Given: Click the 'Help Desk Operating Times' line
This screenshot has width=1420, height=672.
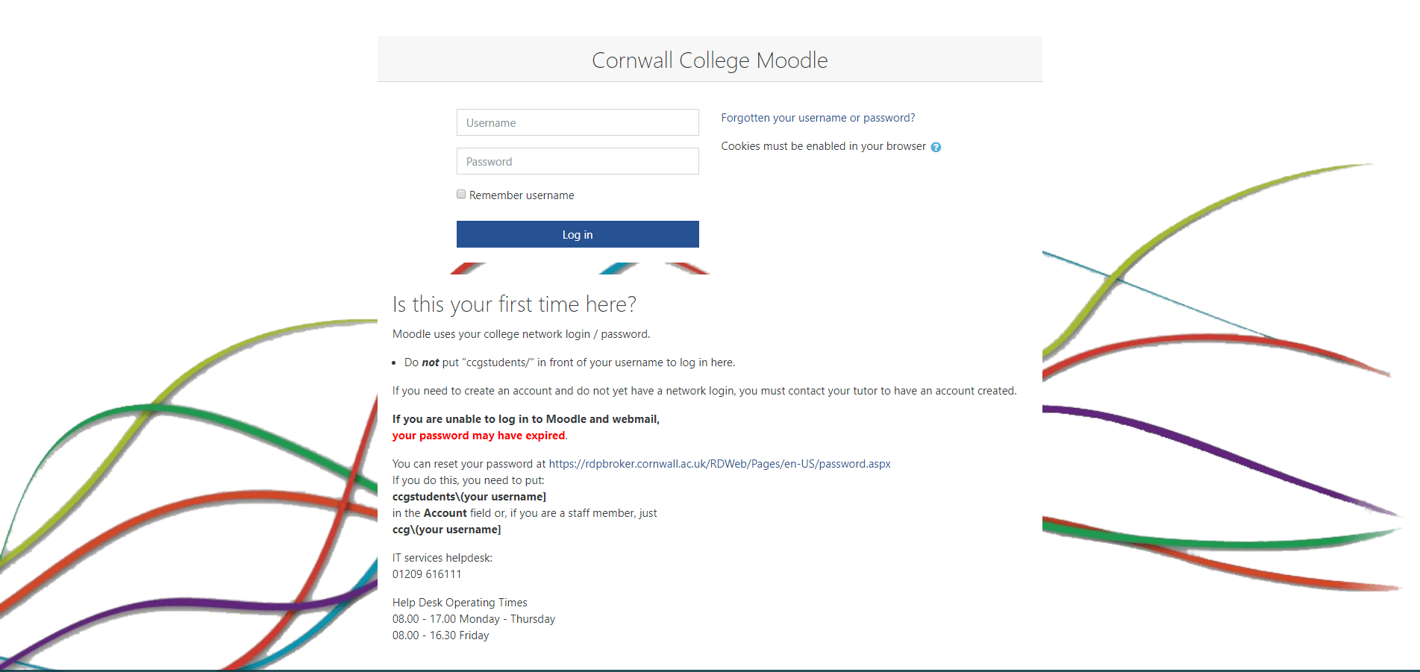Looking at the screenshot, I should (460, 603).
